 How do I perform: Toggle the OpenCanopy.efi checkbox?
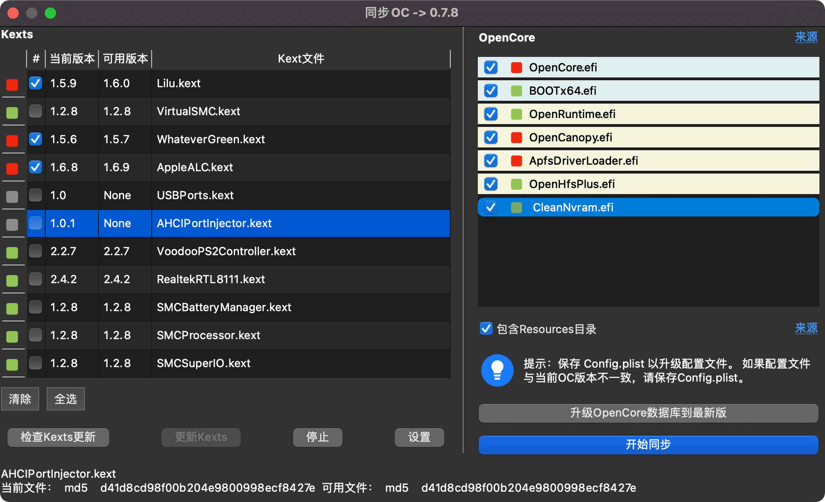pos(490,138)
